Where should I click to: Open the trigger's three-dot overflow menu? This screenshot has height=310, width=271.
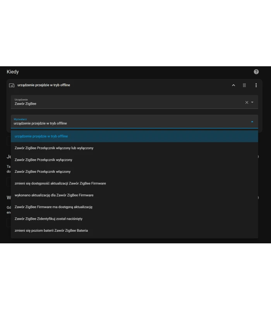(x=256, y=85)
